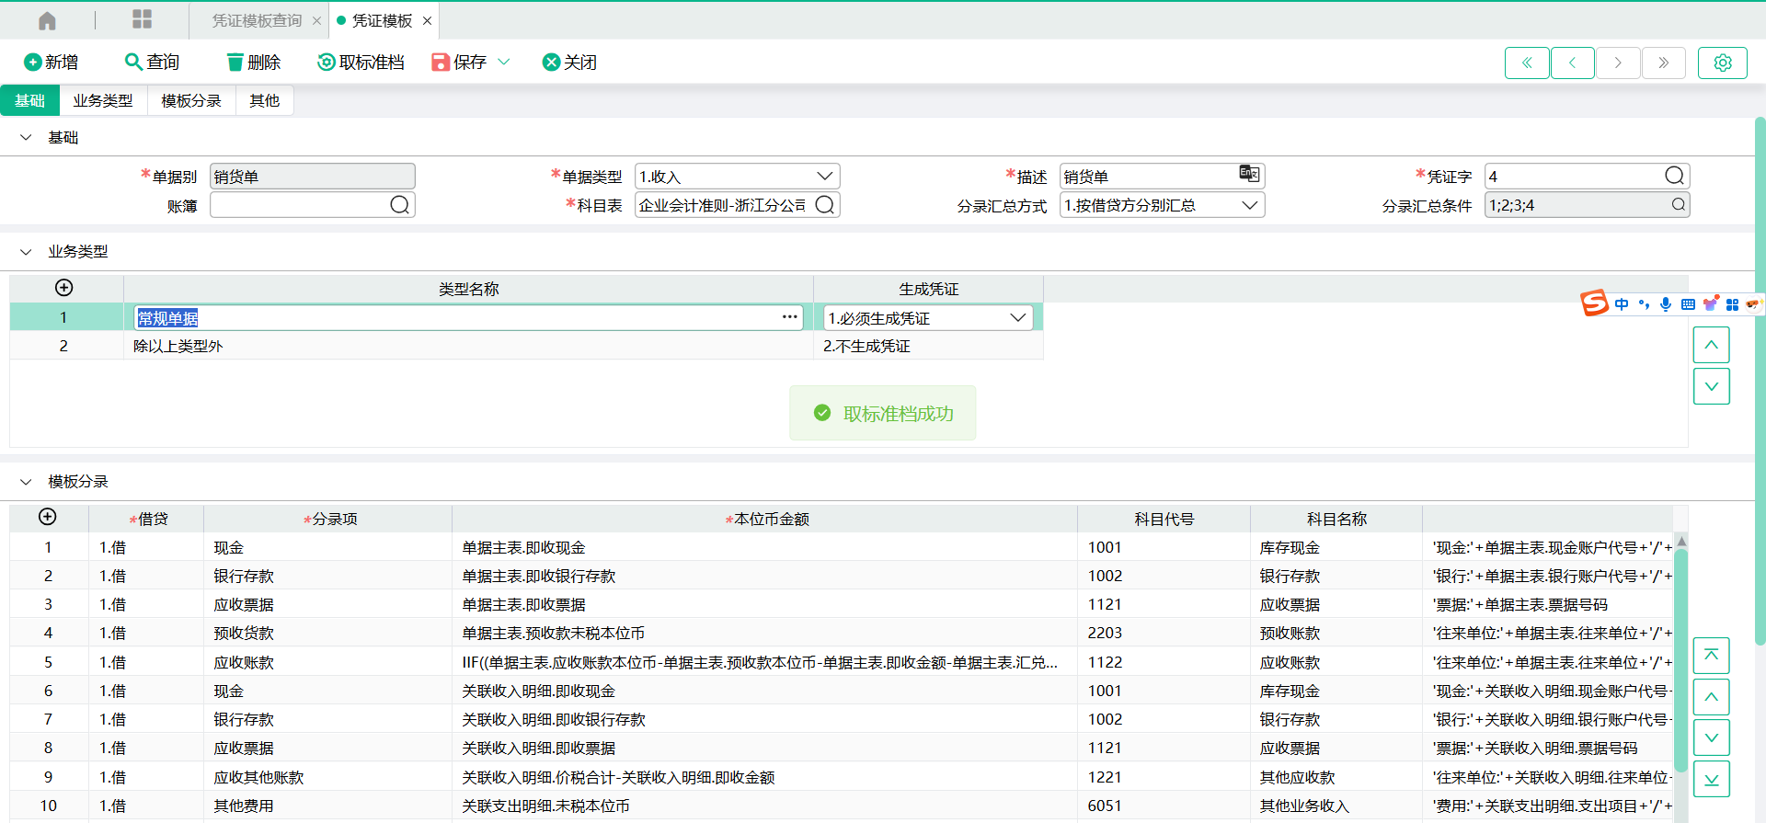Go to the home page icon

pyautogui.click(x=47, y=20)
